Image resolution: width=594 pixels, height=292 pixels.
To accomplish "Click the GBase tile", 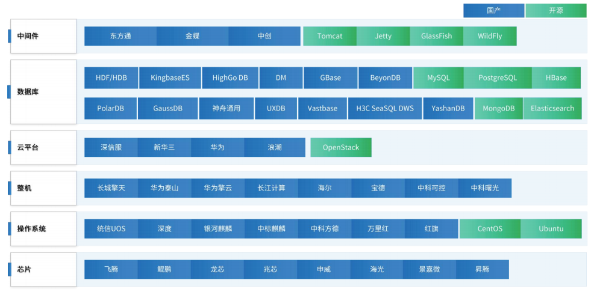I will (330, 78).
